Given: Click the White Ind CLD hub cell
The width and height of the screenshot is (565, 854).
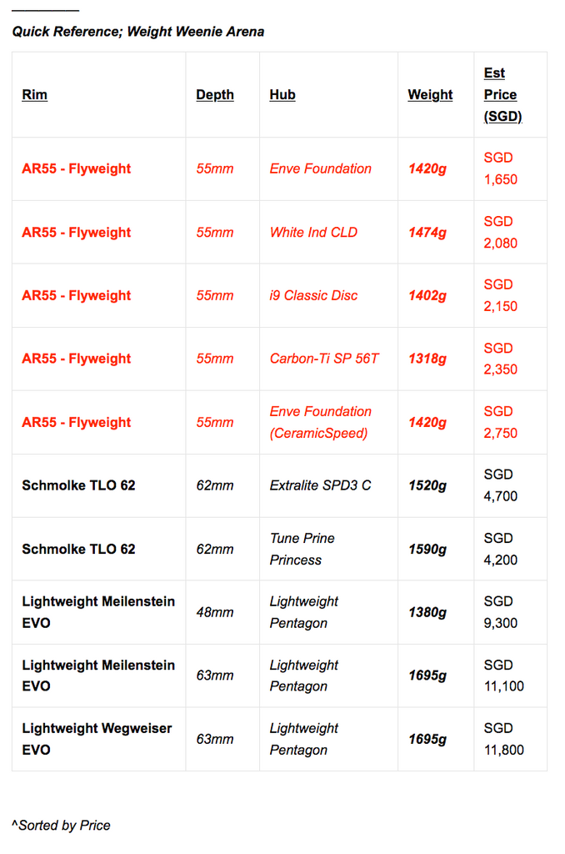Looking at the screenshot, I should click(313, 233).
